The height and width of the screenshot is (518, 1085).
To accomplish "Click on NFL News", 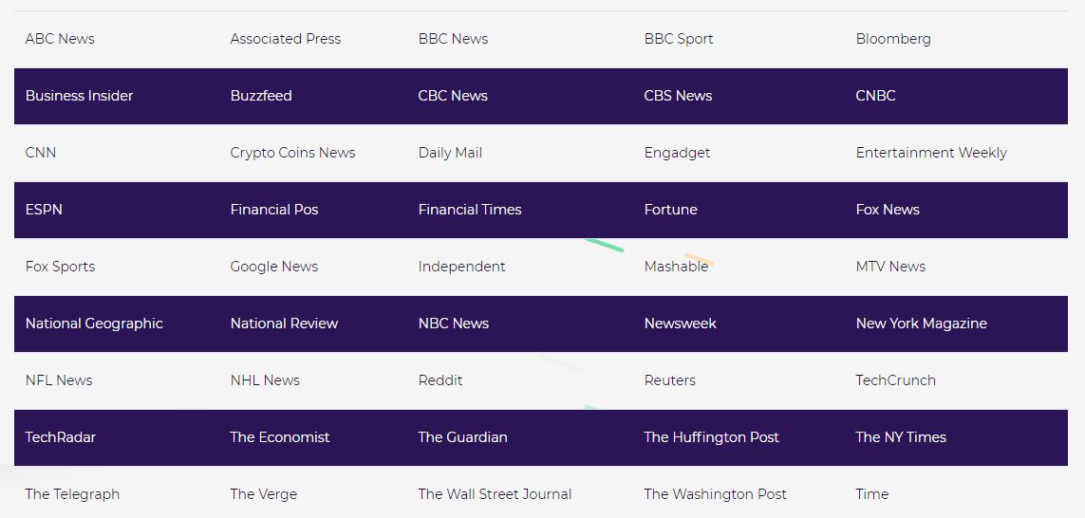I will pyautogui.click(x=58, y=379).
